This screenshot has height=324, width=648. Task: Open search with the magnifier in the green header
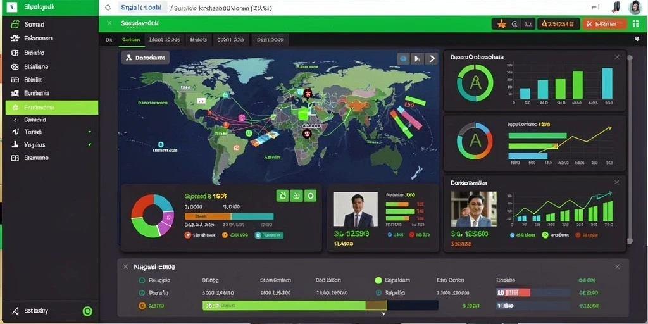pyautogui.click(x=514, y=24)
